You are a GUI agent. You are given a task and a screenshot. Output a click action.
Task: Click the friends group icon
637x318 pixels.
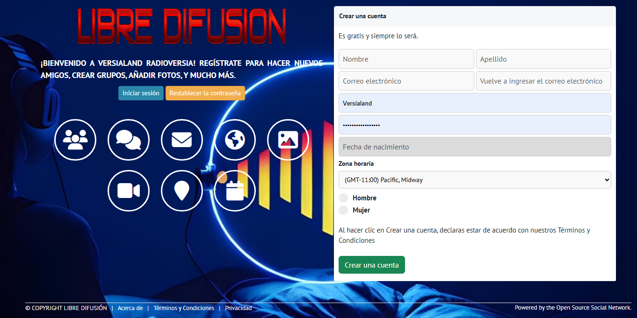pyautogui.click(x=75, y=140)
